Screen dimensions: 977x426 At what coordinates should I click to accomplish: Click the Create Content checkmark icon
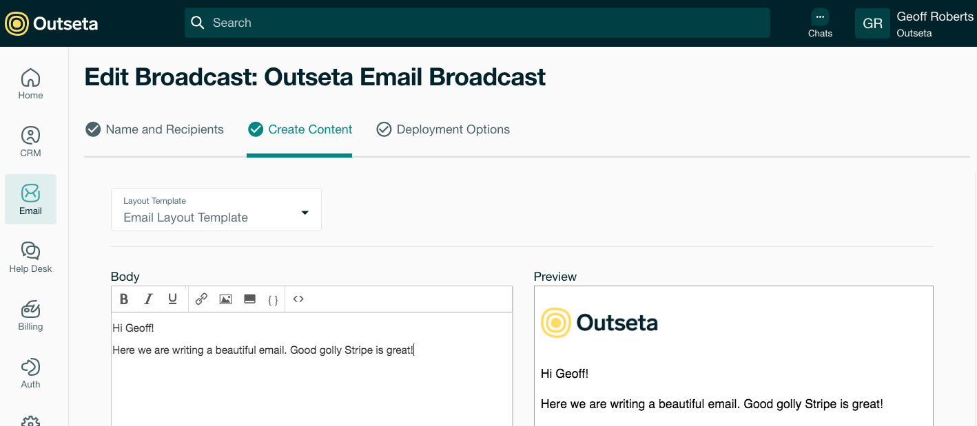[x=256, y=129]
